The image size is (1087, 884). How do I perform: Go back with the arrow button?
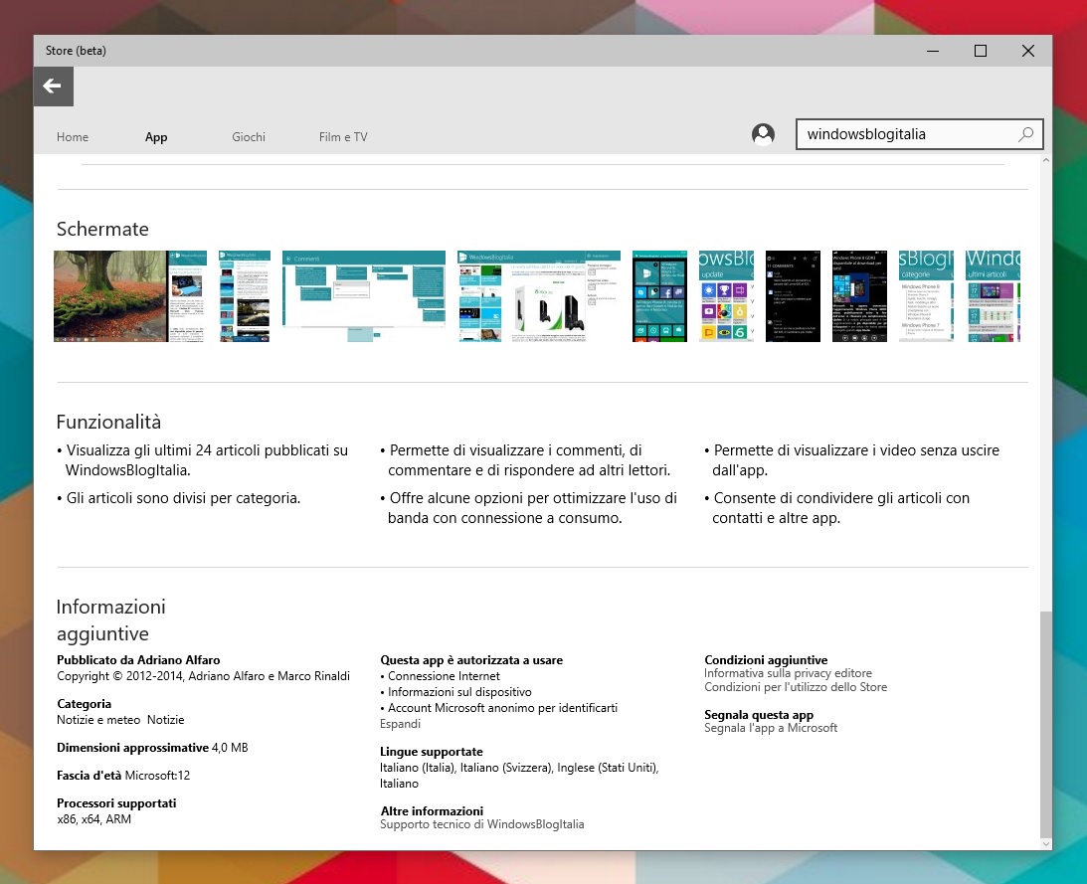click(54, 87)
